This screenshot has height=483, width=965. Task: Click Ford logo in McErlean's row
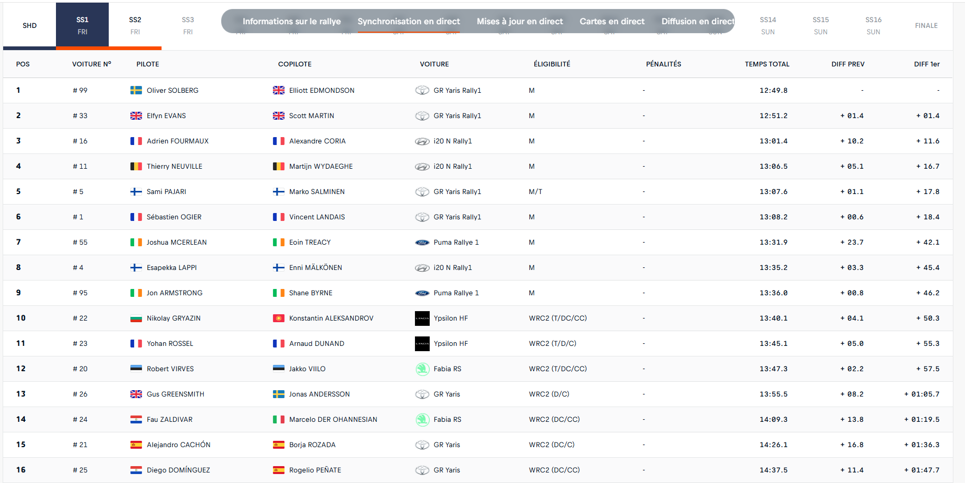click(x=422, y=242)
